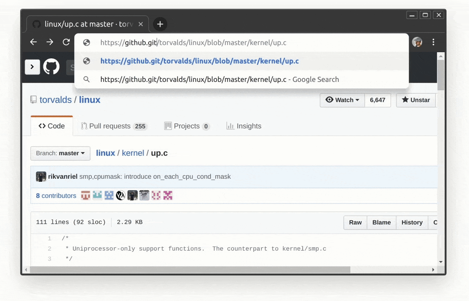
Task: Open Chrome's three-dot menu
Action: (x=433, y=42)
